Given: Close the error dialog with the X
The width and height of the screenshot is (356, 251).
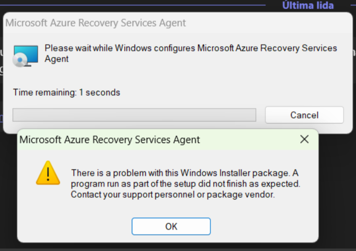Looking at the screenshot, I should point(304,139).
